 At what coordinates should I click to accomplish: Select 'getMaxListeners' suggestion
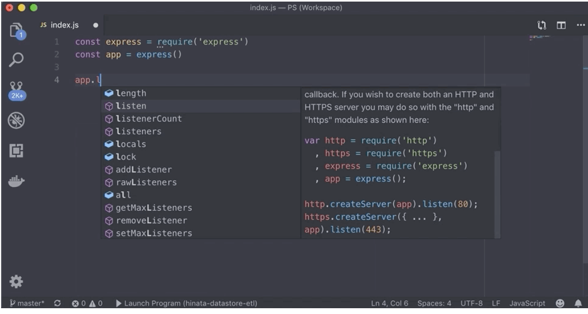click(201, 208)
